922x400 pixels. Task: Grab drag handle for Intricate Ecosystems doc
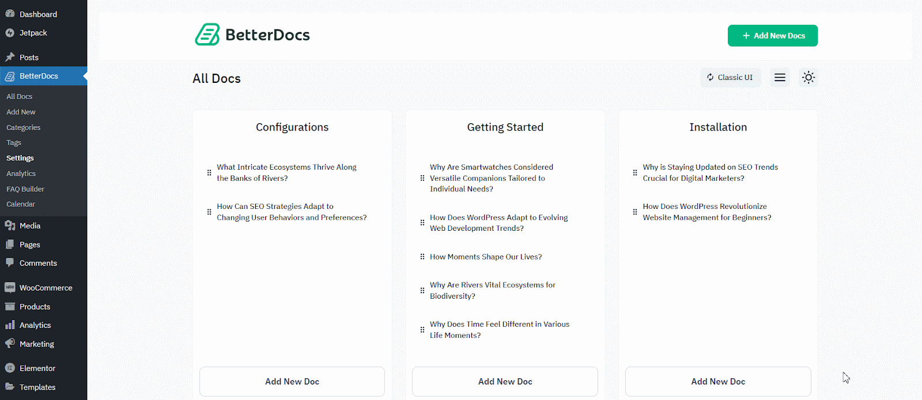point(209,173)
